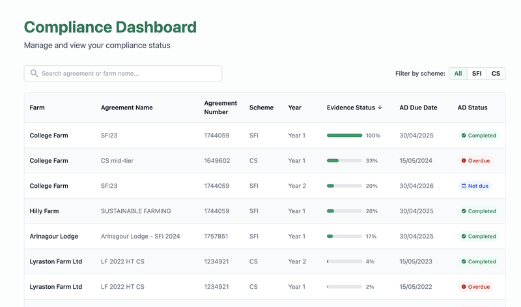Filter agreements by SFI scheme
521x307 pixels.
pos(477,74)
